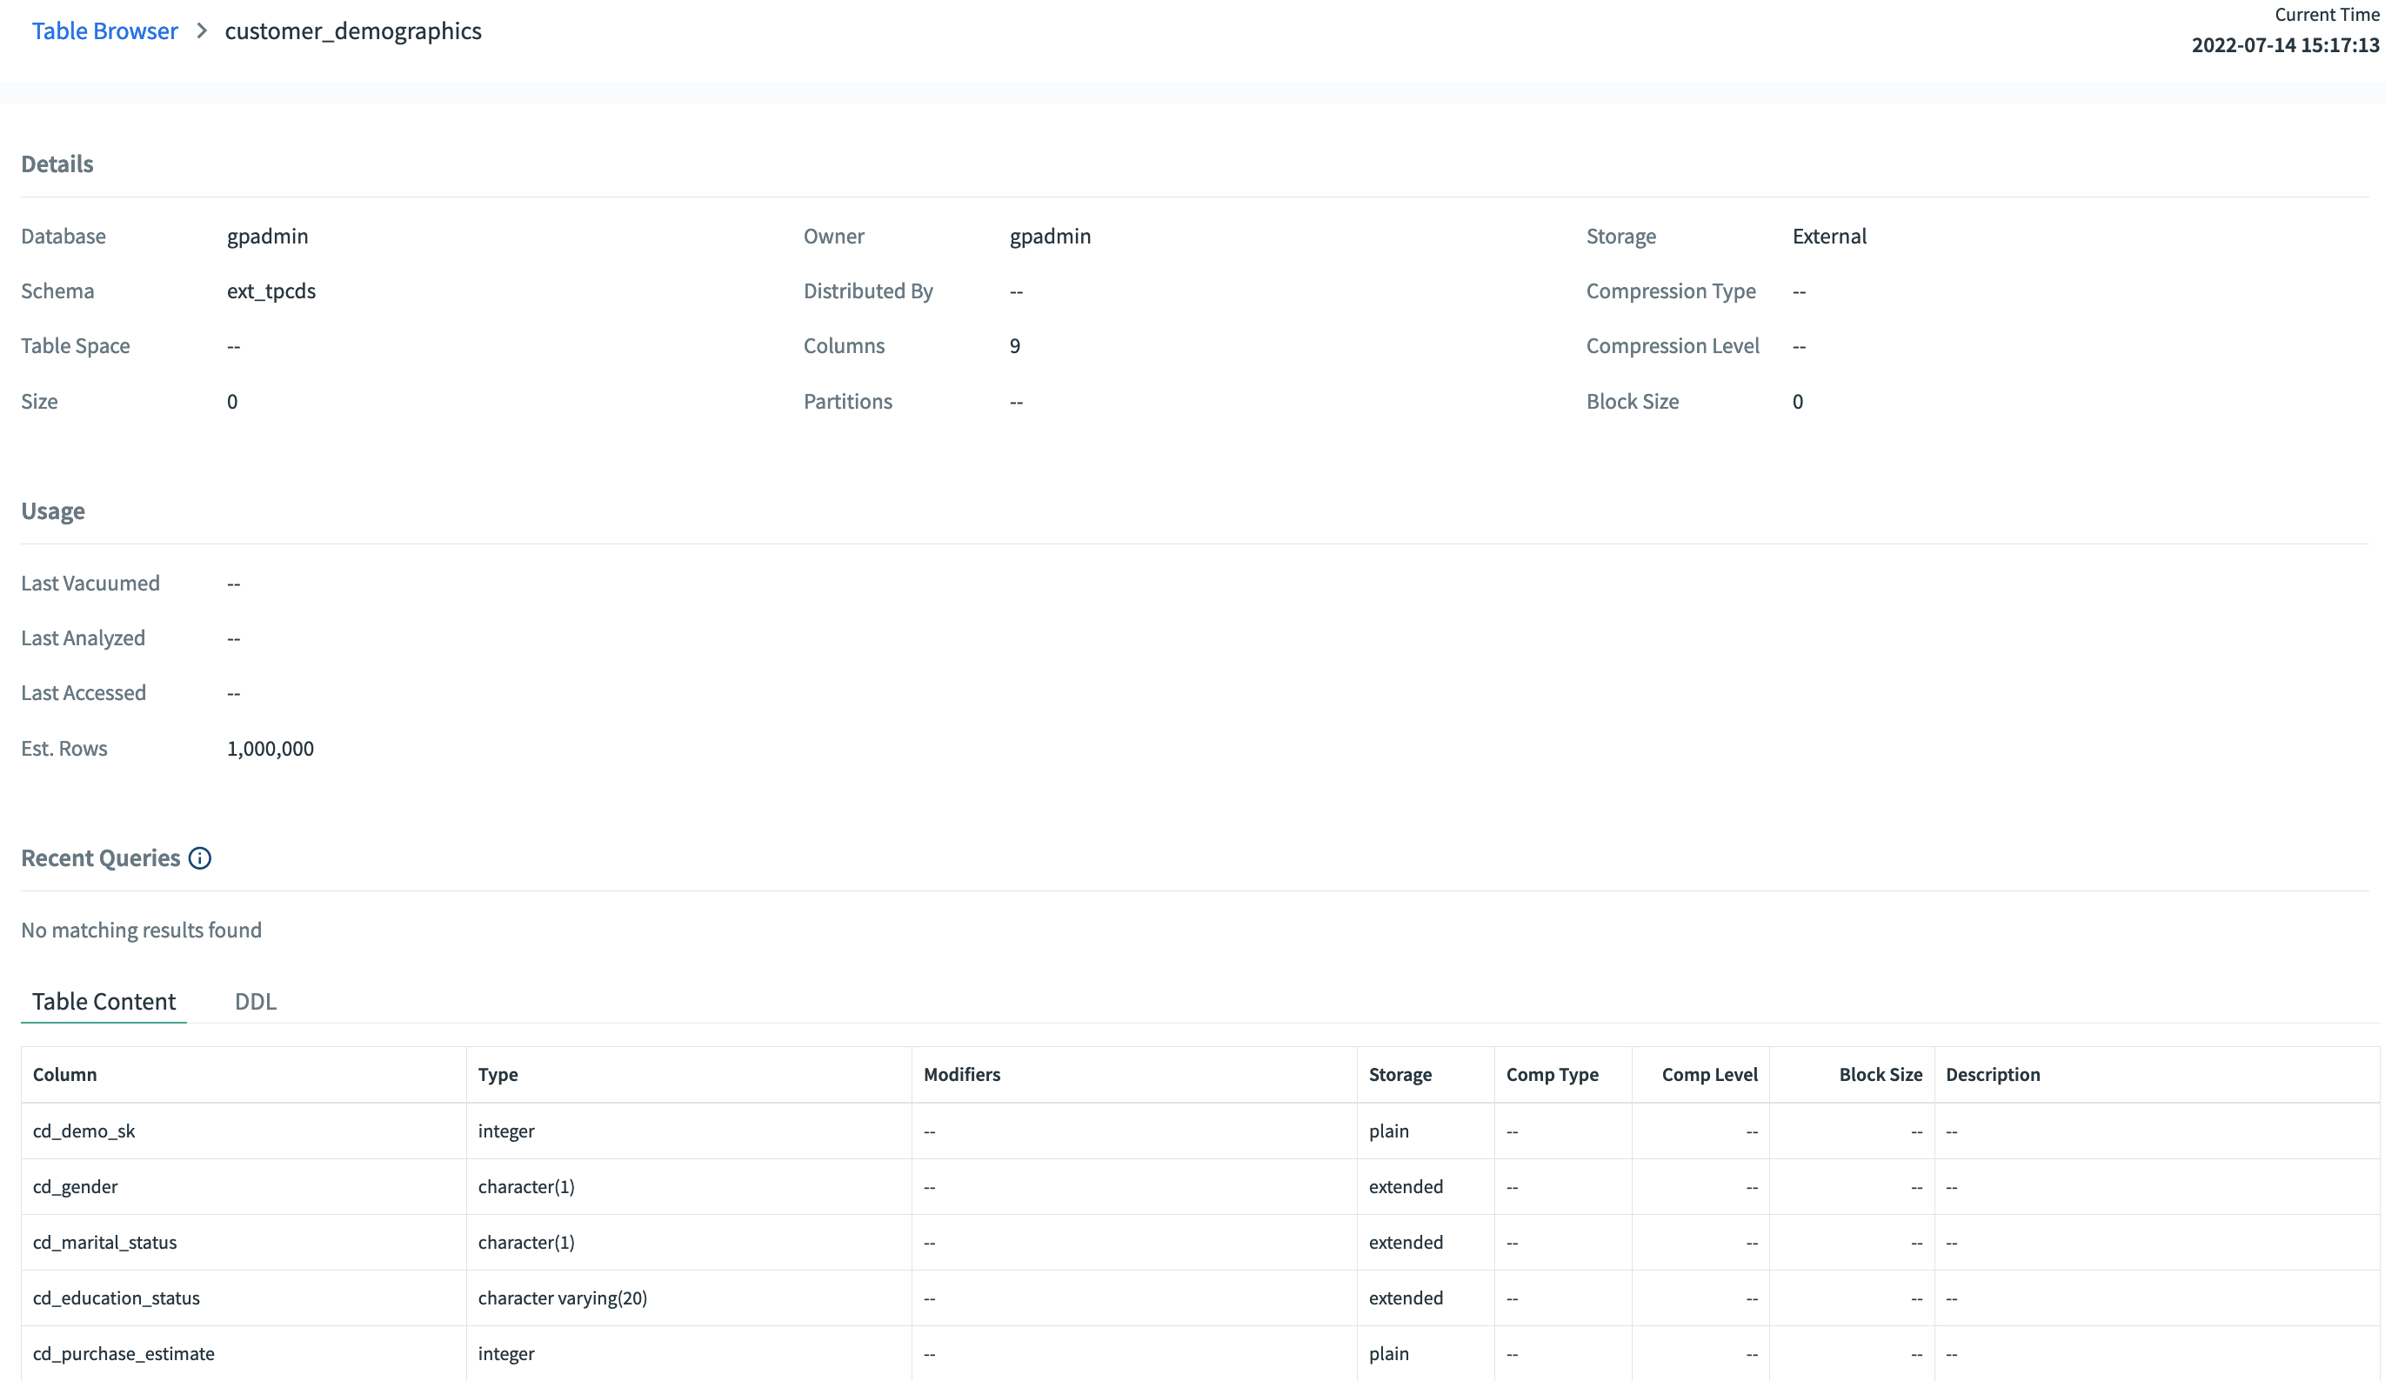
Task: Click the Compression Type label
Action: 1670,290
